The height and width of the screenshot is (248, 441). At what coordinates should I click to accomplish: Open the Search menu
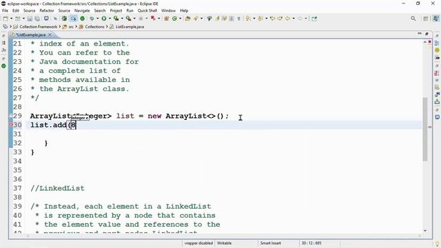[100, 10]
